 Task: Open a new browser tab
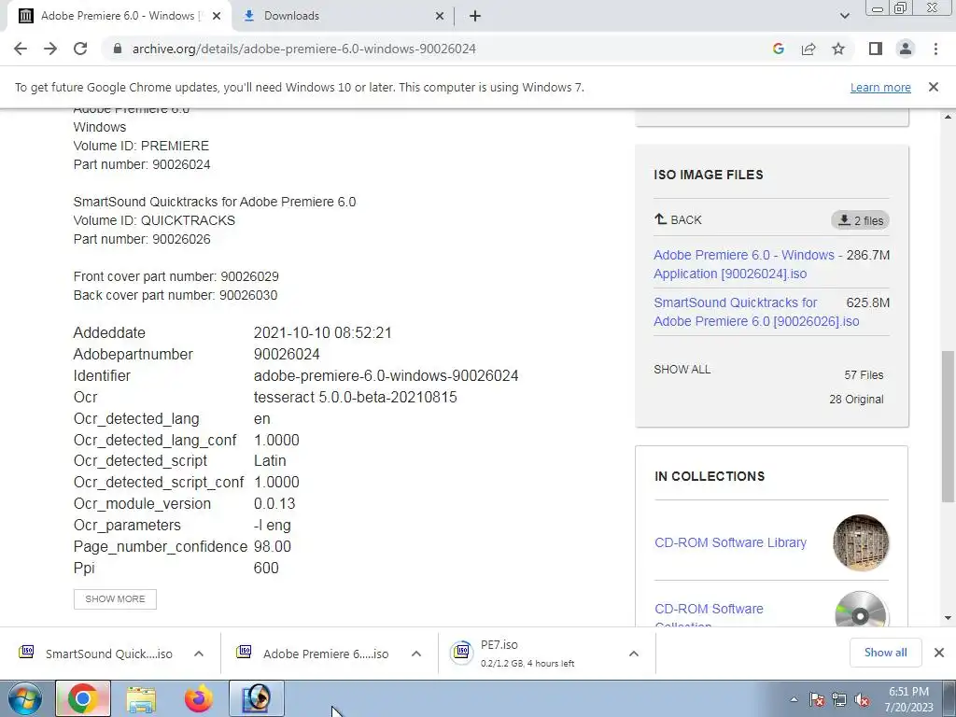(x=475, y=16)
